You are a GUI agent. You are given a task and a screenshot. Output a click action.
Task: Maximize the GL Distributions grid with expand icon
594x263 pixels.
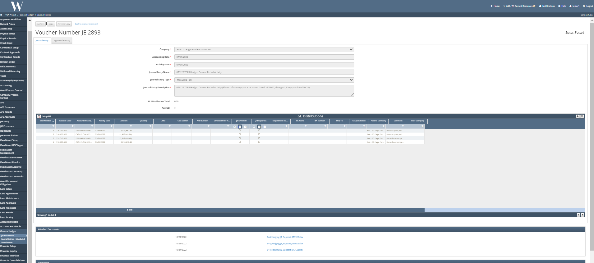[x=582, y=116]
